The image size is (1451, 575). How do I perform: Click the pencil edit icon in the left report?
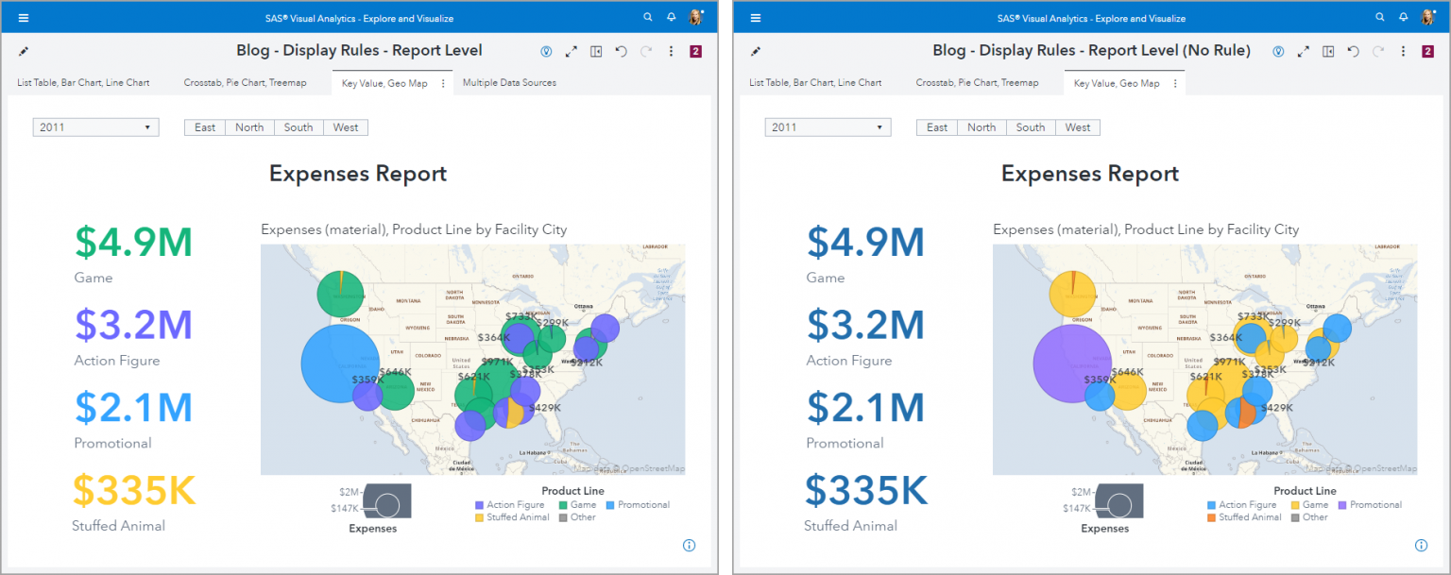(24, 51)
